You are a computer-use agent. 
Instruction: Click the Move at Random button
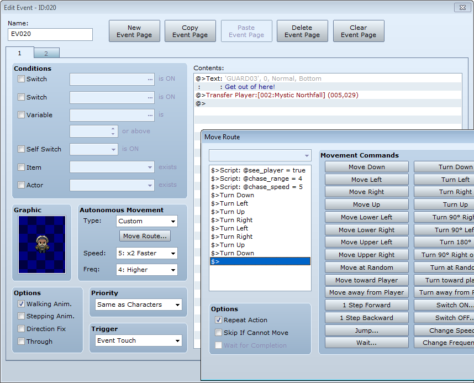click(367, 267)
